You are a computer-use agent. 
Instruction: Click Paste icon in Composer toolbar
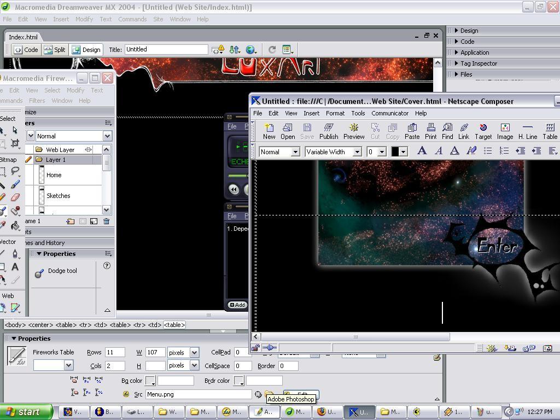coord(412,131)
